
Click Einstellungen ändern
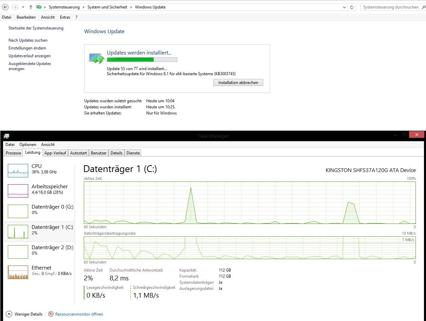pos(27,48)
